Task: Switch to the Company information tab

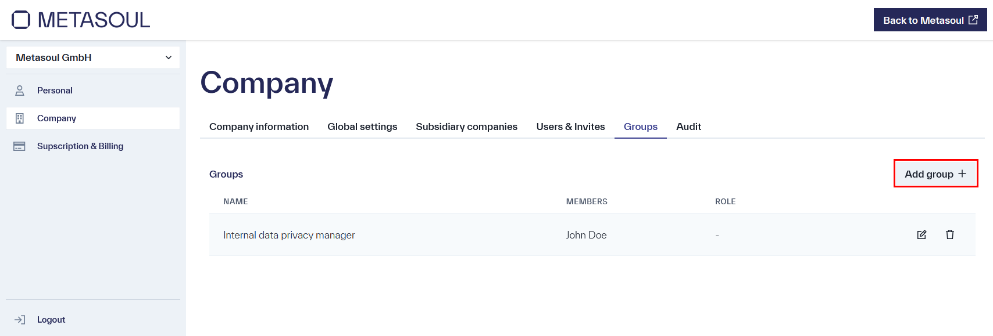Action: tap(259, 127)
